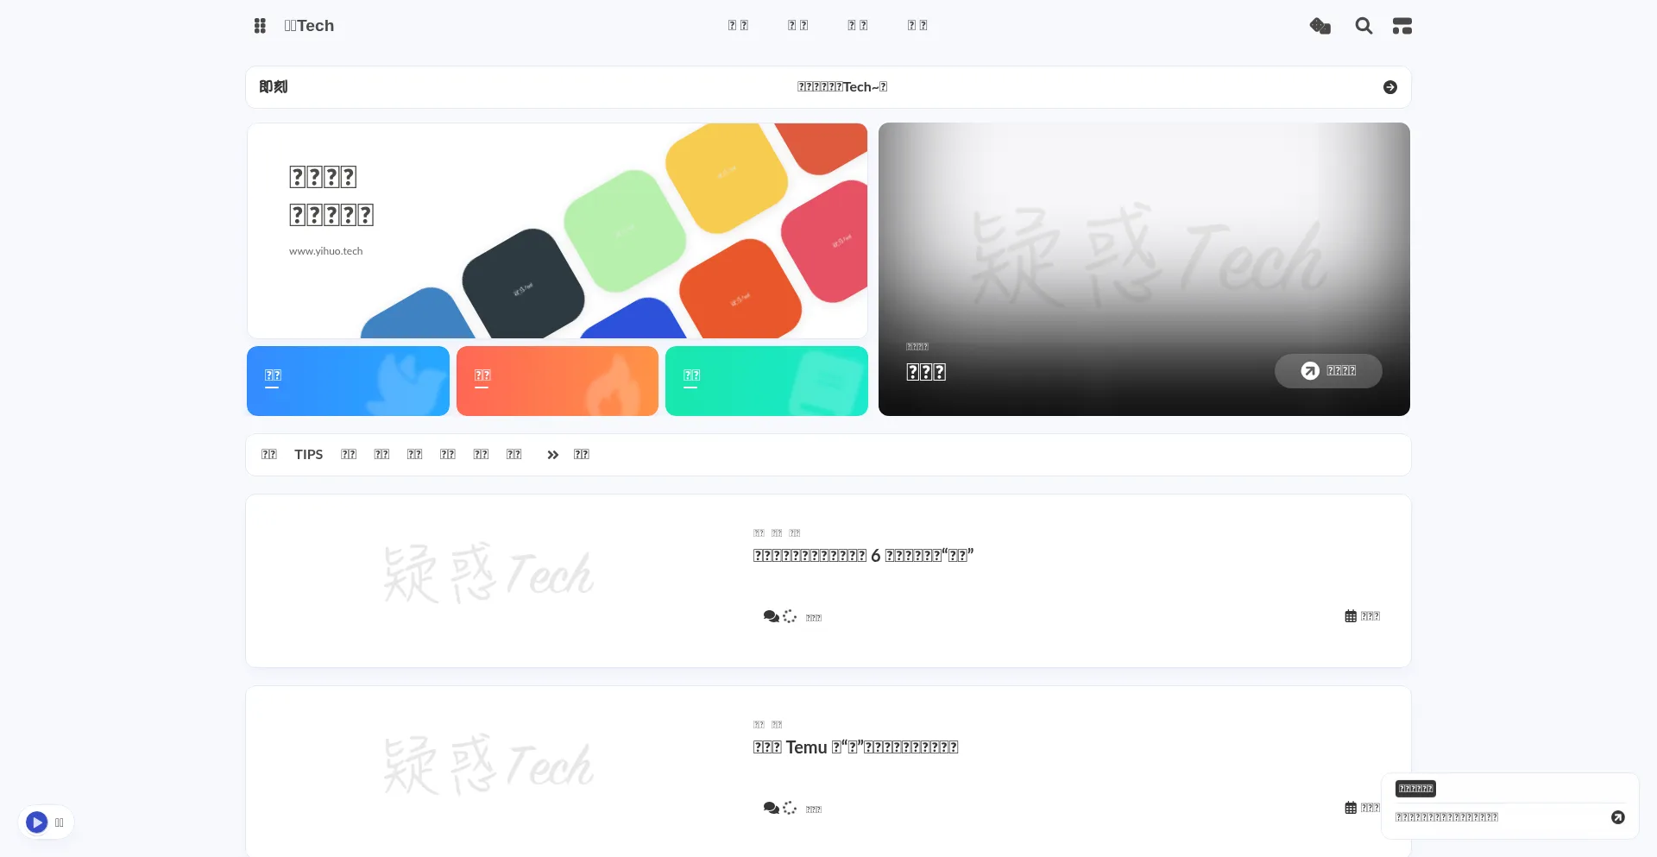Expand categories with the double chevron
Image resolution: width=1657 pixels, height=857 pixels.
[553, 455]
